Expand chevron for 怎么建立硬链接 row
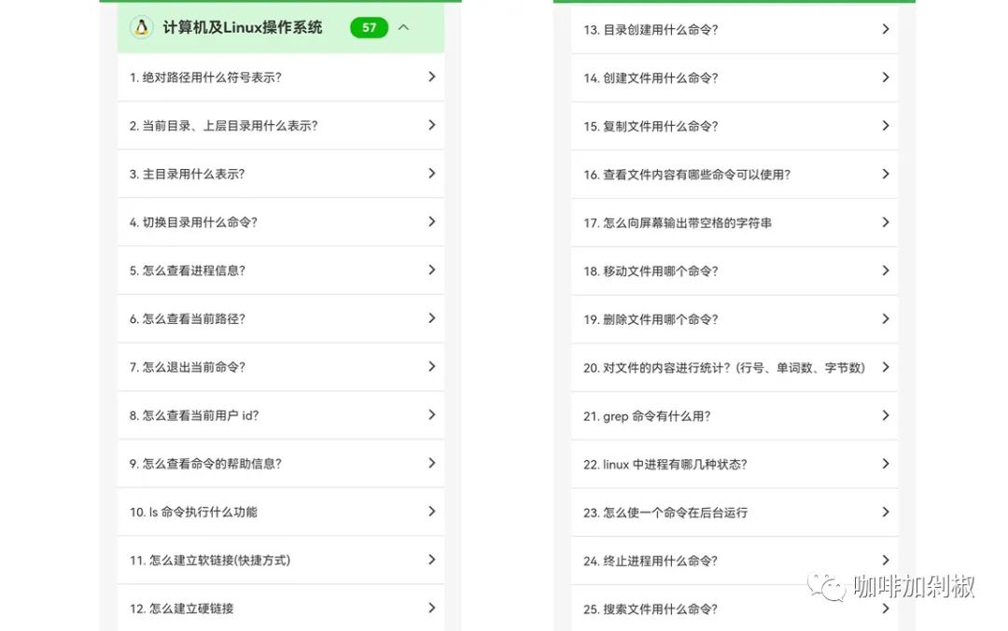The image size is (1008, 631). point(432,608)
